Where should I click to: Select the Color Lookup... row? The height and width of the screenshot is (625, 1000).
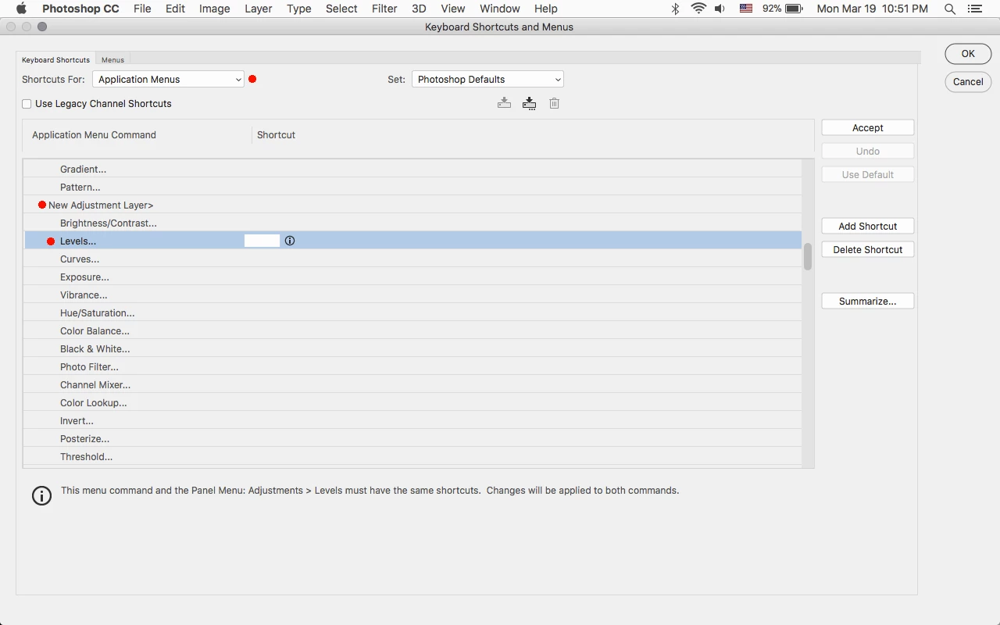click(x=412, y=402)
